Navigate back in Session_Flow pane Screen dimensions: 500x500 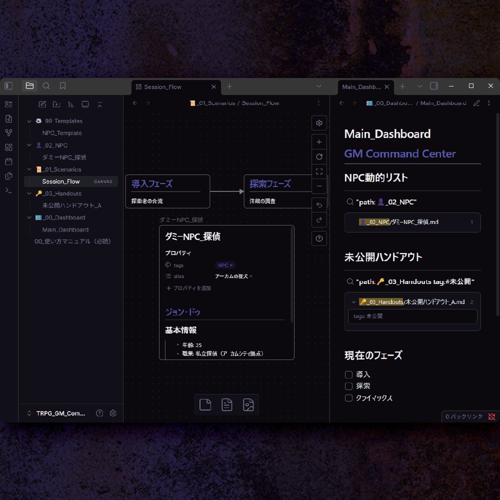click(135, 103)
